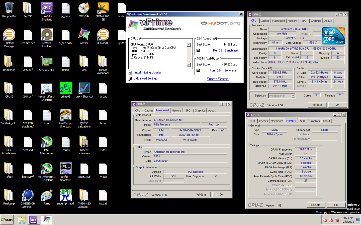Click Run 1024M Benchmark link
Image resolution: width=361 pixels, height=225 pixels.
[224, 70]
